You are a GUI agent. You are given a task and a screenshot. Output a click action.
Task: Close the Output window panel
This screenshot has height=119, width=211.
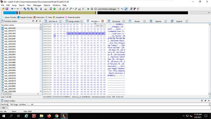[209, 100]
